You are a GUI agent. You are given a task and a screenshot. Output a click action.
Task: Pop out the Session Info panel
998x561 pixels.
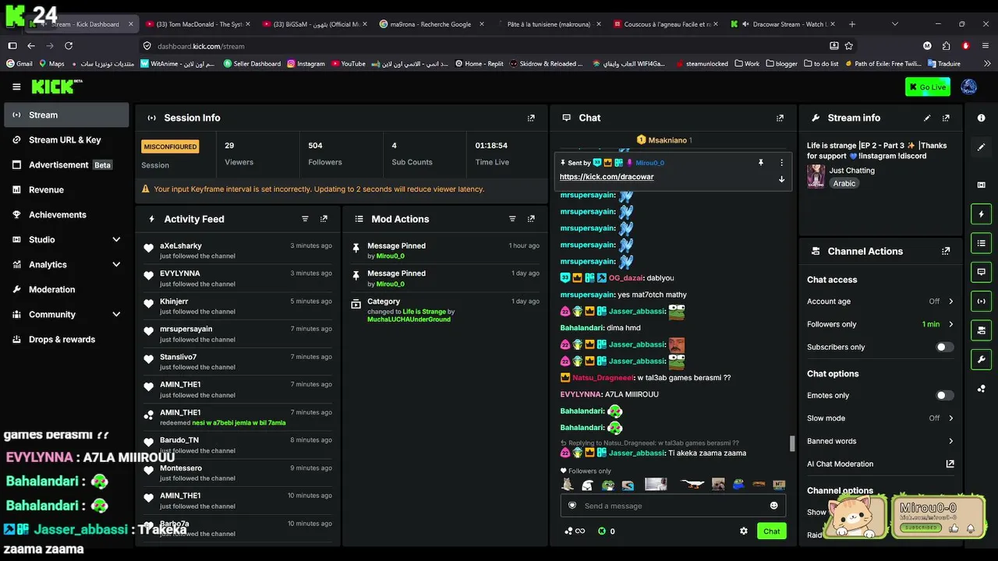point(531,118)
